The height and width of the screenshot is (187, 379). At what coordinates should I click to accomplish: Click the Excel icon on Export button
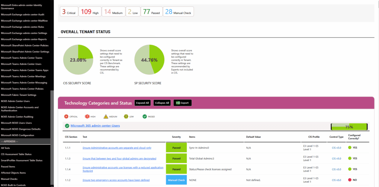[178, 103]
